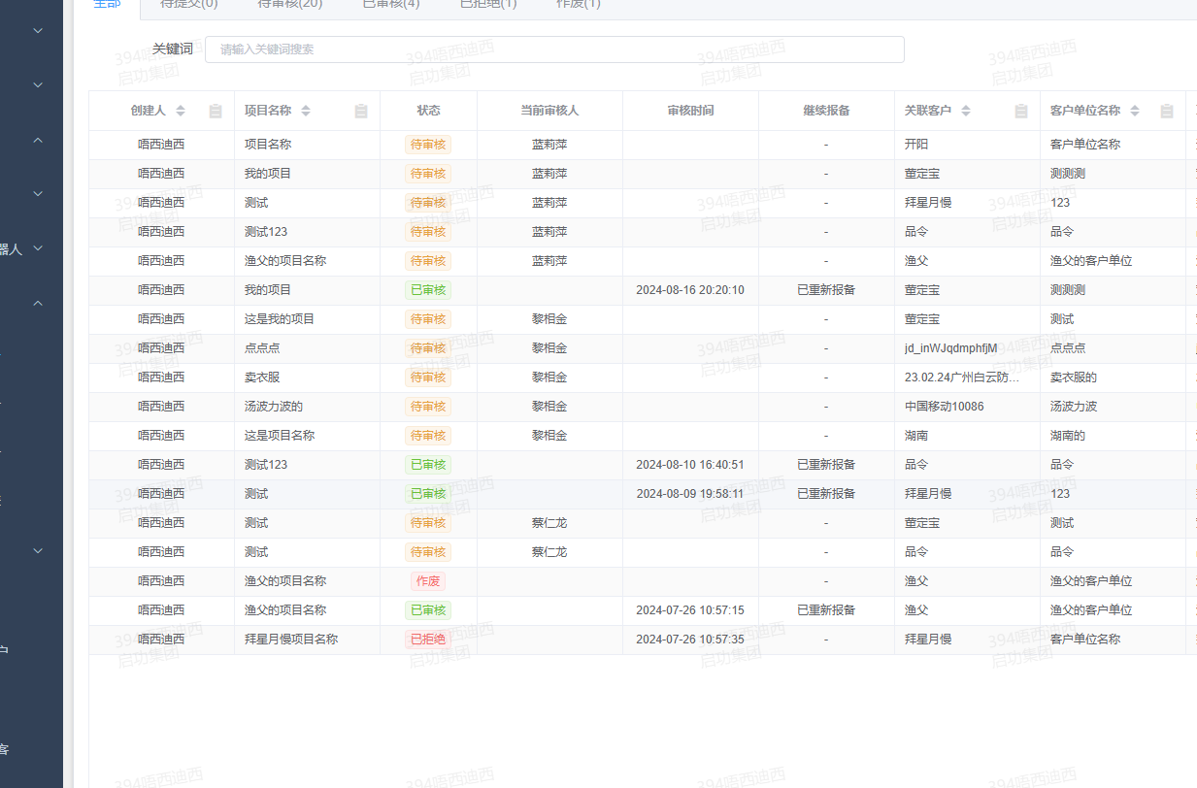
Task: Open filter icon in 创建人 header
Action: pyautogui.click(x=216, y=111)
